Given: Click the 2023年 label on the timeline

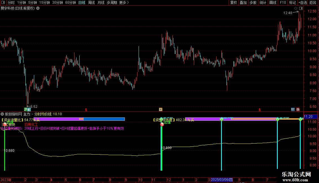Looking at the screenshot, I should (6, 180).
